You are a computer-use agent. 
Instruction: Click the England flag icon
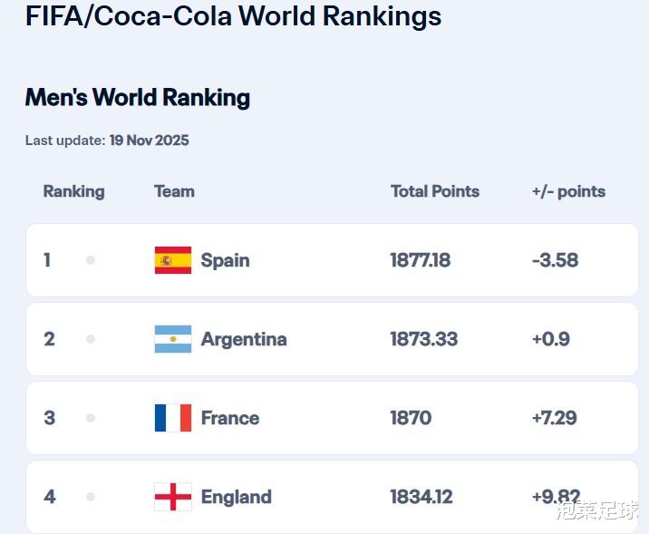click(x=172, y=497)
